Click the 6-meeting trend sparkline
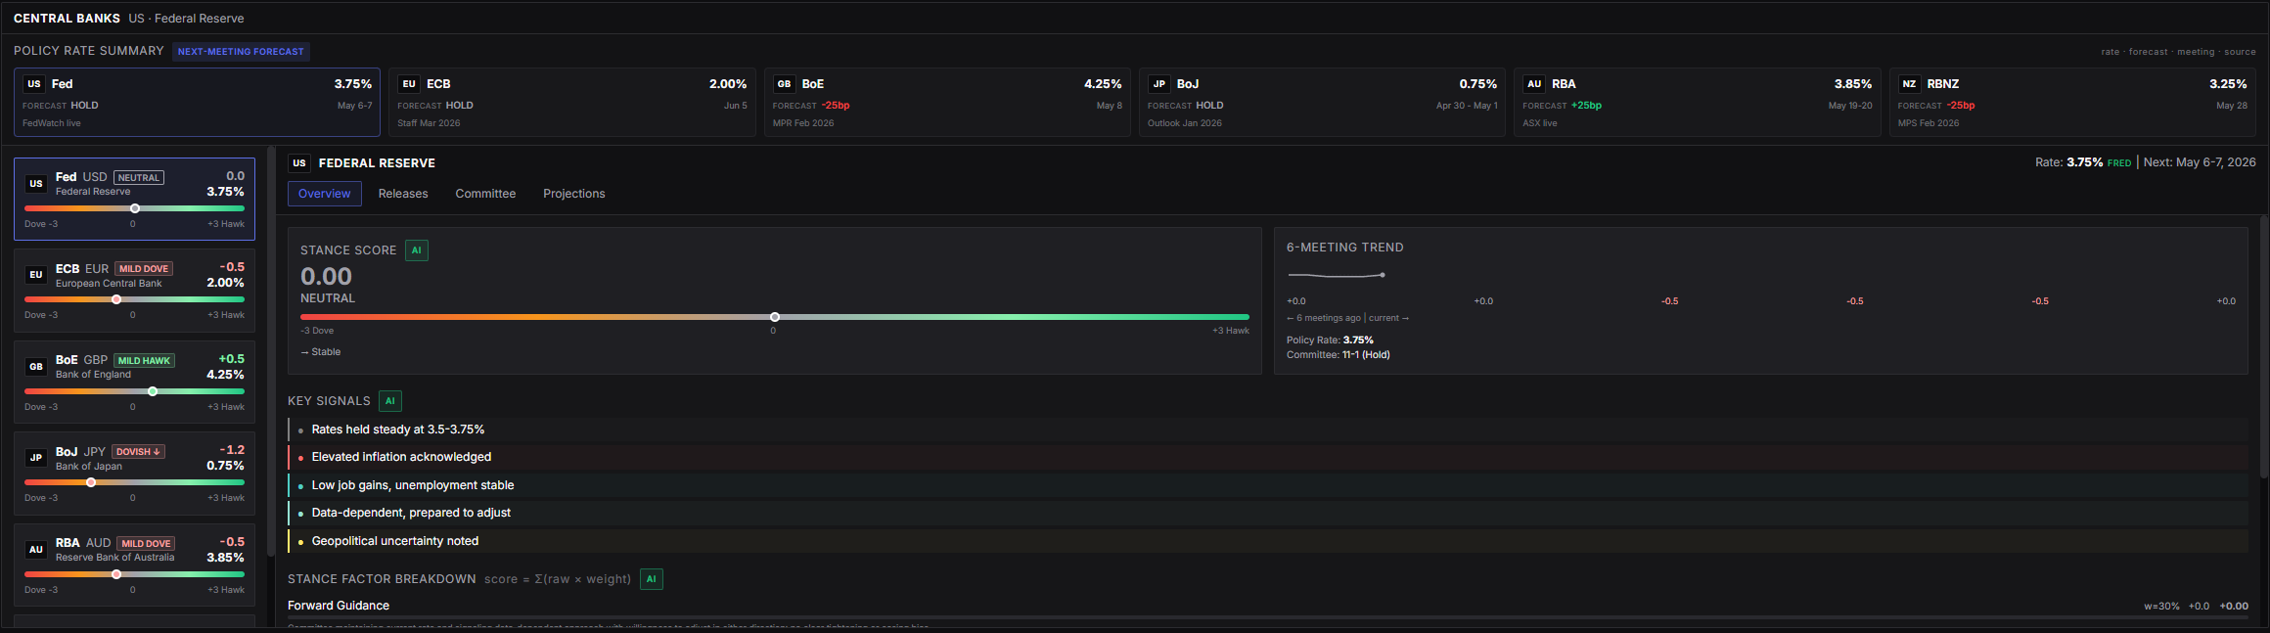This screenshot has height=633, width=2270. [x=1337, y=276]
